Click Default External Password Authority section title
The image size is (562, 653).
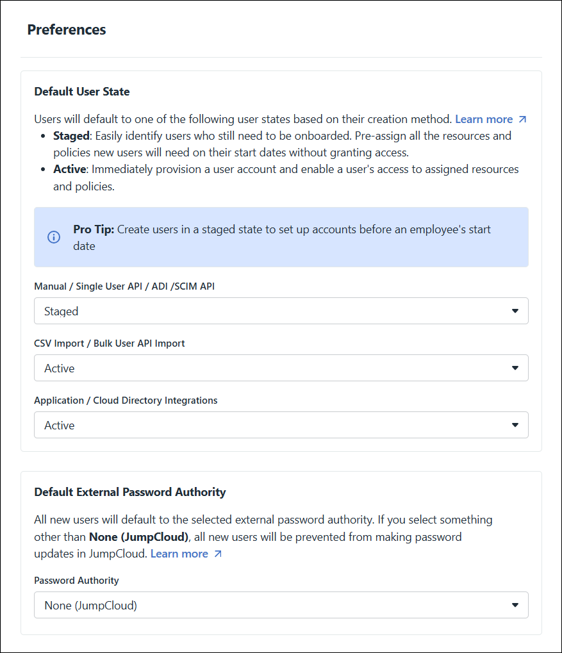pos(130,492)
